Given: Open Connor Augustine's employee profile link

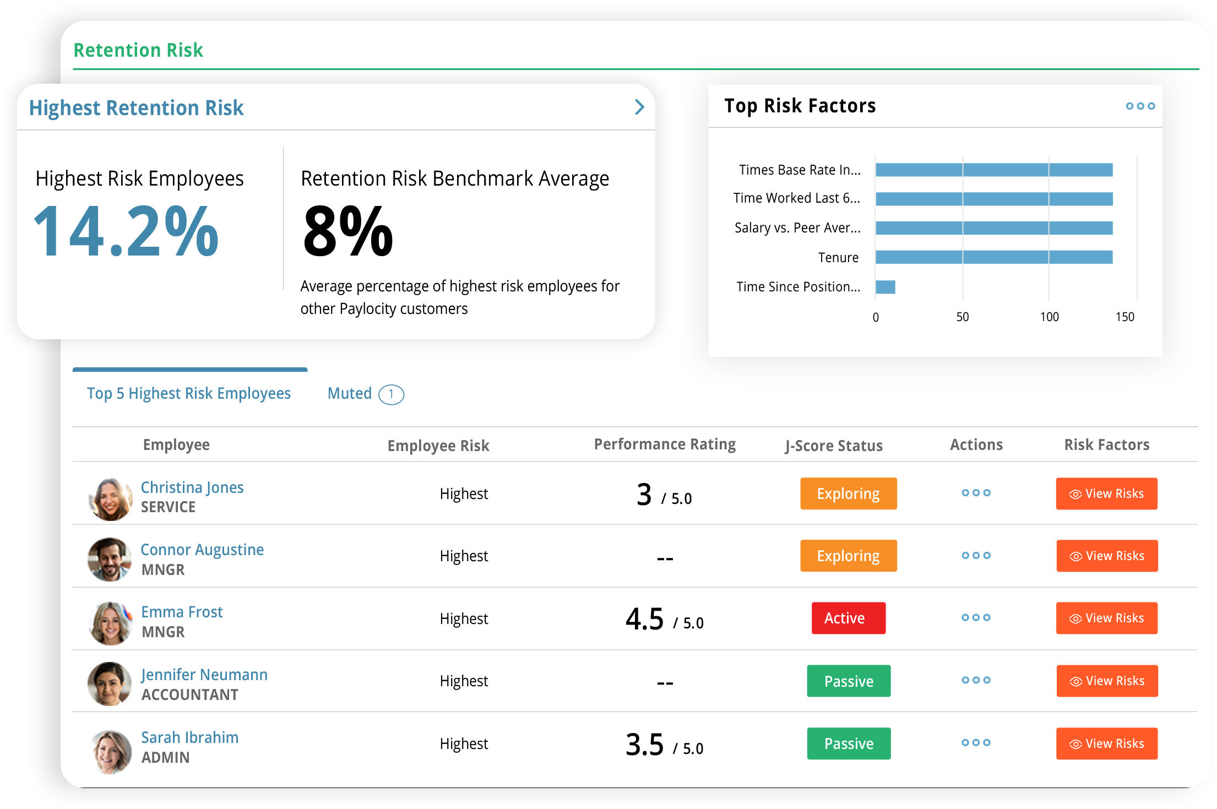Looking at the screenshot, I should [x=202, y=550].
